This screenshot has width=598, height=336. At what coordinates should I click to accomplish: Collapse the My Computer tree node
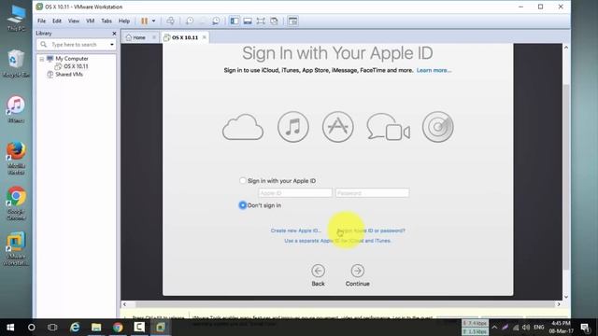tap(41, 59)
